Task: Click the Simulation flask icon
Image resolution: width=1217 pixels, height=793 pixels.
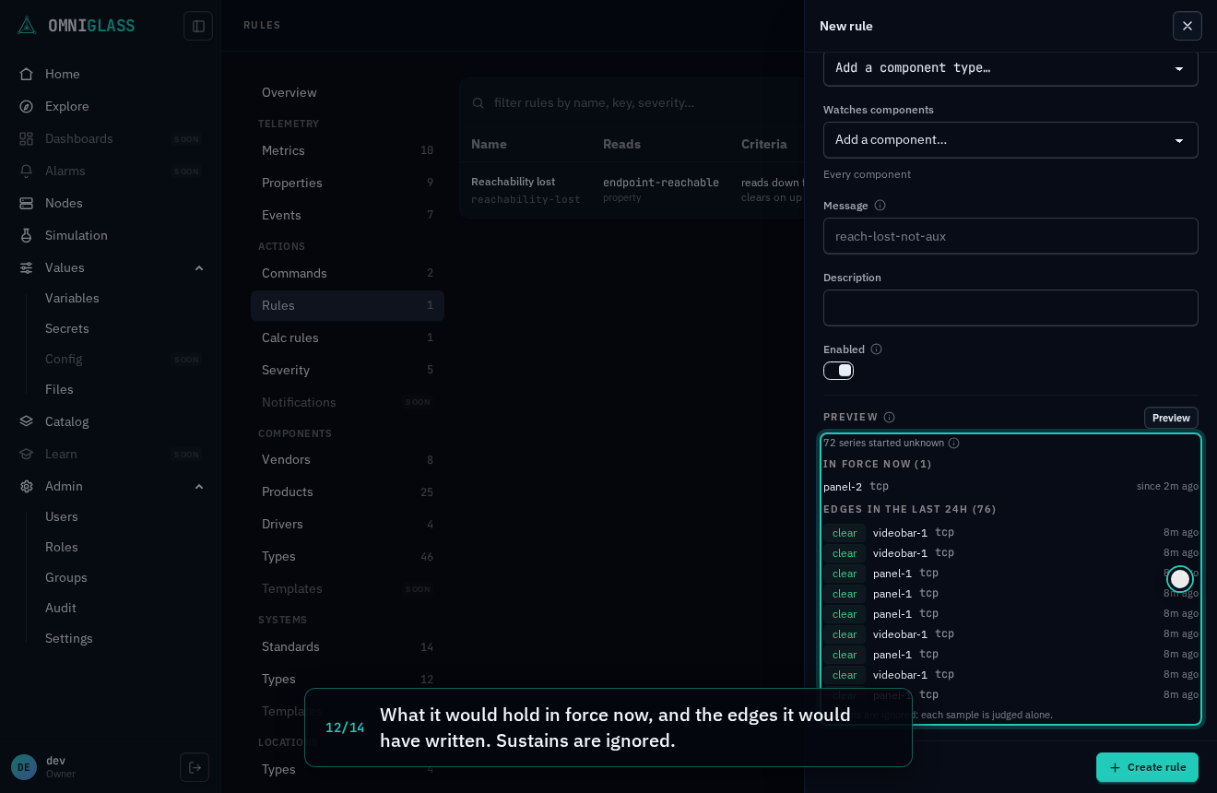Action: [27, 235]
